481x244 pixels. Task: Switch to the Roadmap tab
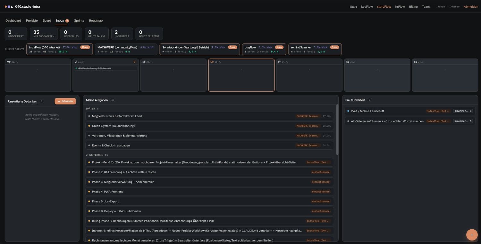[96, 20]
